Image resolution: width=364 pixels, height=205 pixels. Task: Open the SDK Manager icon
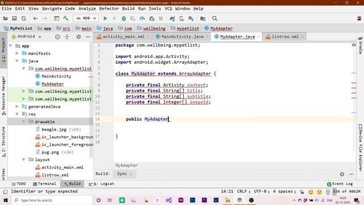click(x=191, y=18)
